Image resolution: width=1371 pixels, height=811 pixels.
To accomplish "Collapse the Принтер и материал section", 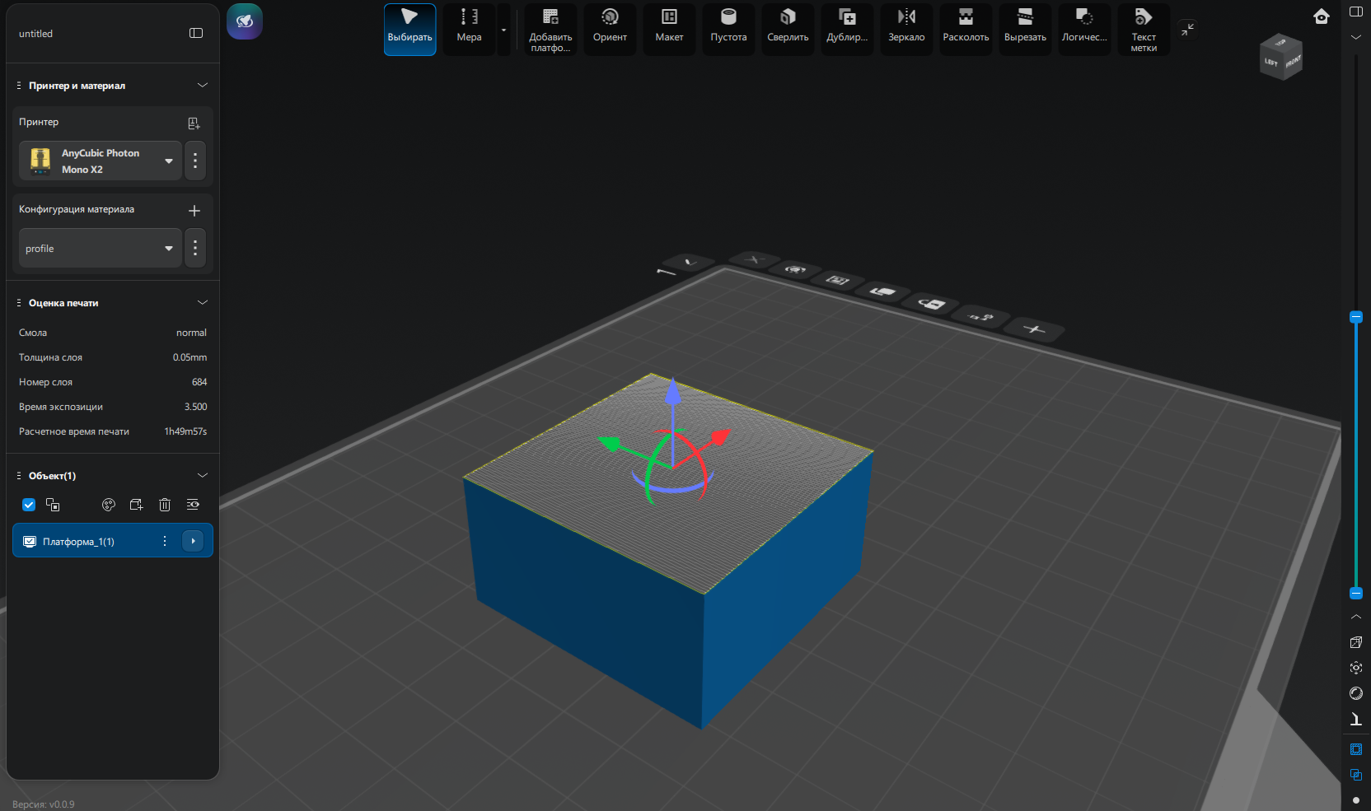I will (203, 86).
